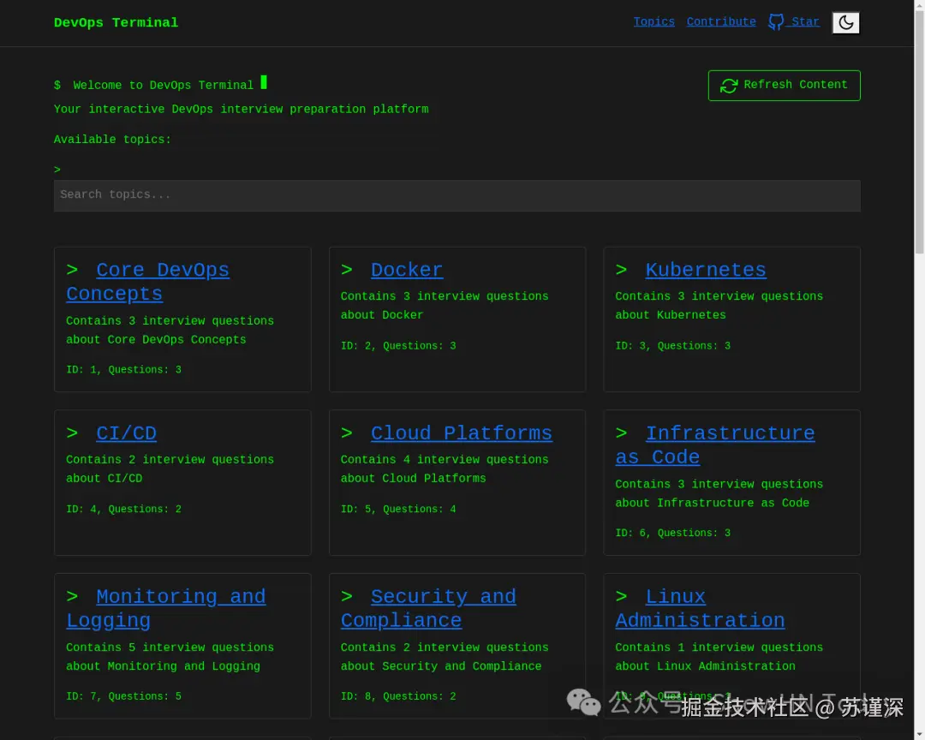Viewport: 925px width, 740px height.
Task: Click the scrollbar down arrow
Action: click(919, 735)
